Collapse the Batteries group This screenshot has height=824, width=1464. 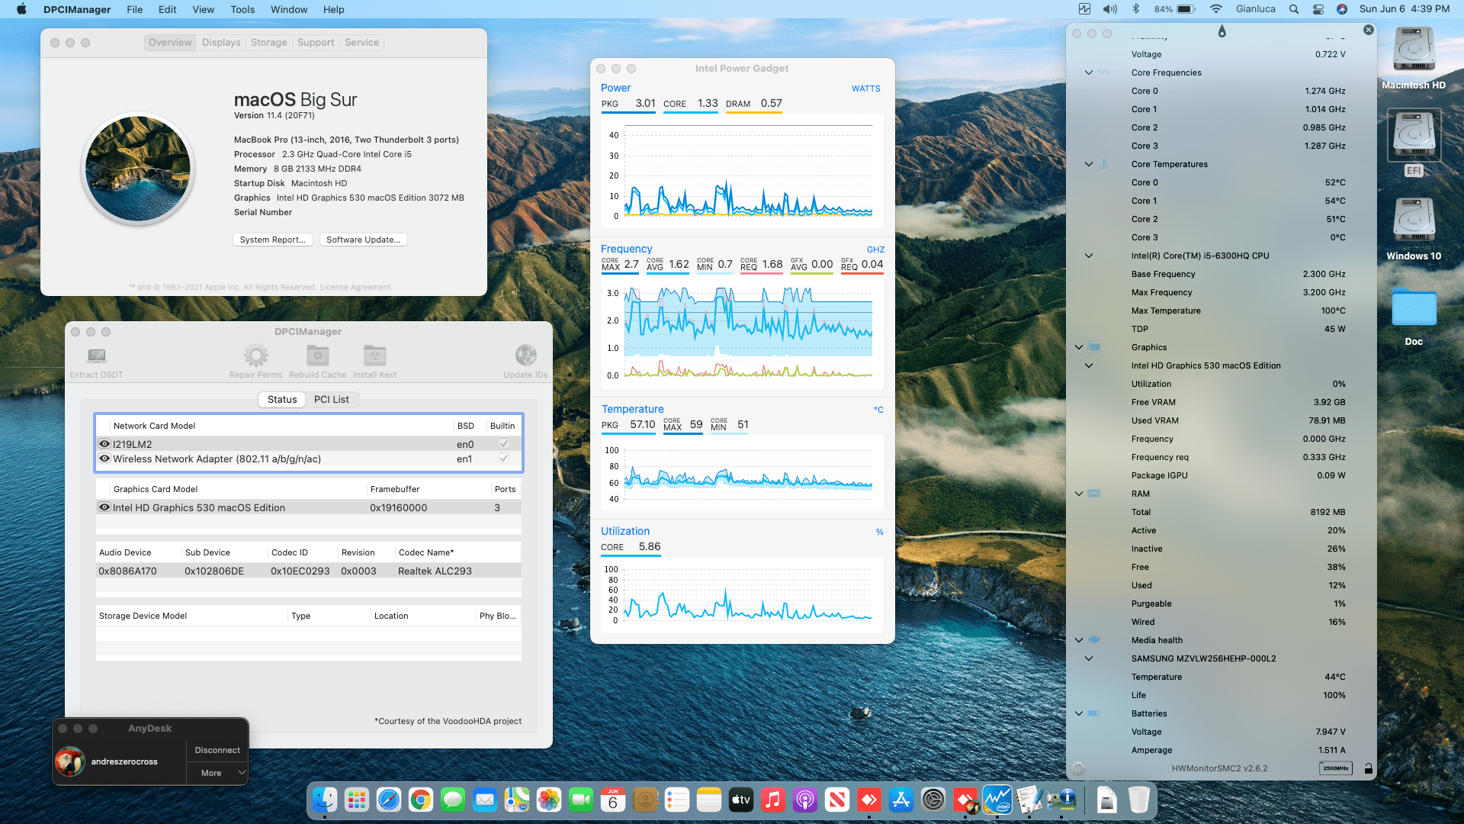tap(1079, 713)
